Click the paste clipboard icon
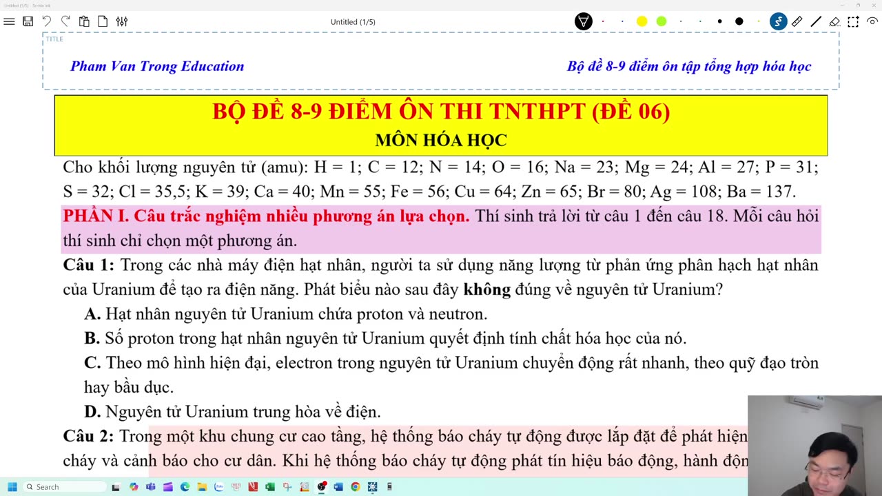 click(x=84, y=21)
